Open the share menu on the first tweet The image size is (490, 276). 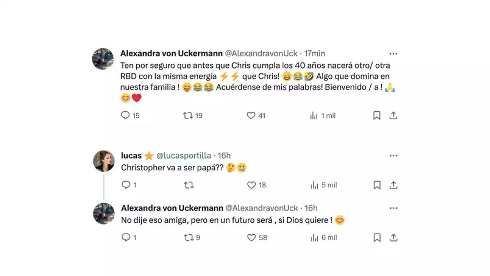[x=394, y=115]
